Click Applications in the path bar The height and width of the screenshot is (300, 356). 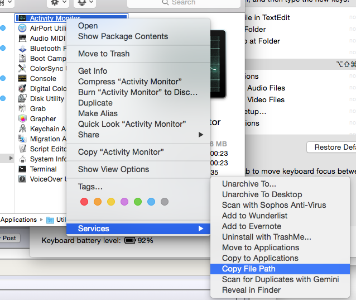tap(18, 220)
